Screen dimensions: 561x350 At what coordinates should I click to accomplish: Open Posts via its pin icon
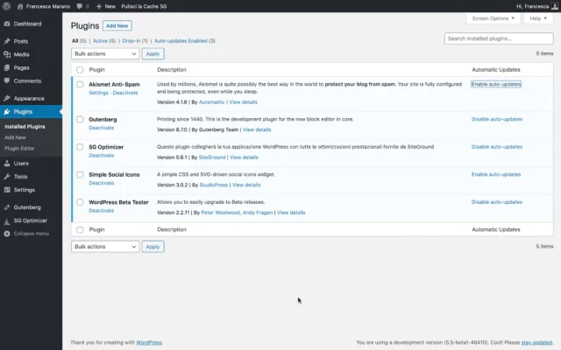(7, 41)
